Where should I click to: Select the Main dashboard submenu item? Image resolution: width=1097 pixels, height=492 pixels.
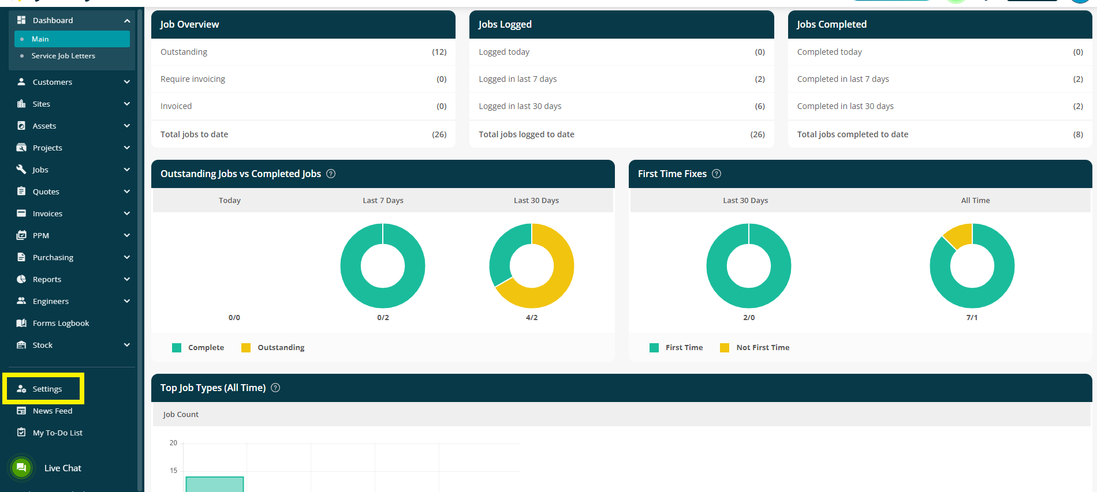point(72,39)
